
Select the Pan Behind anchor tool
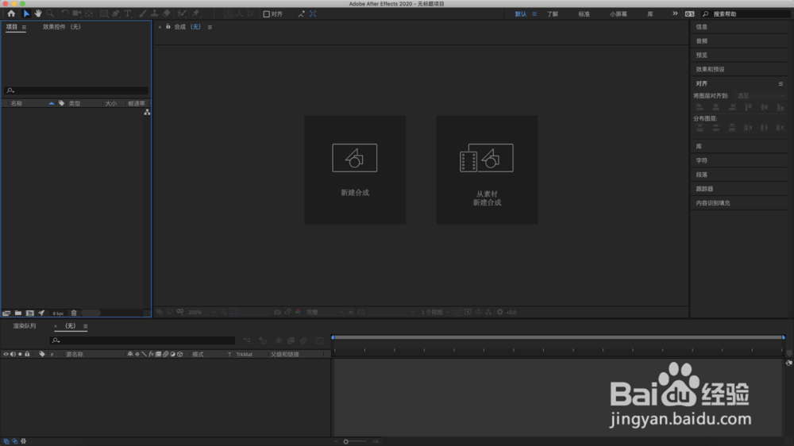89,13
